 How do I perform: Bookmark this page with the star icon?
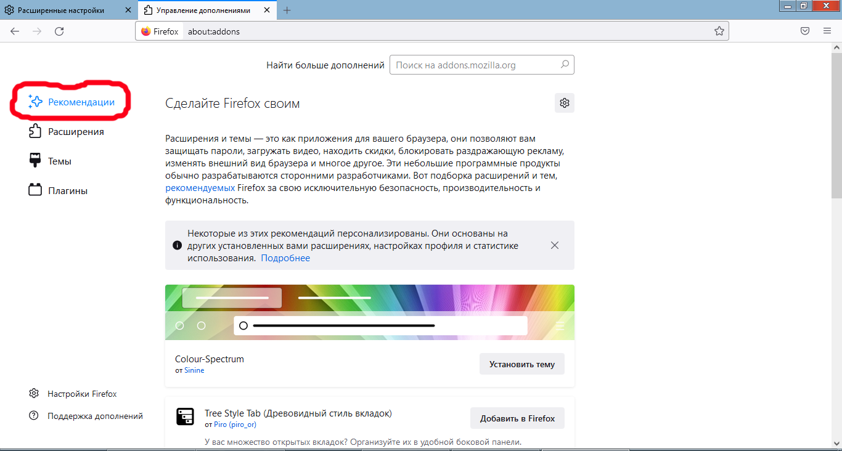pos(719,31)
